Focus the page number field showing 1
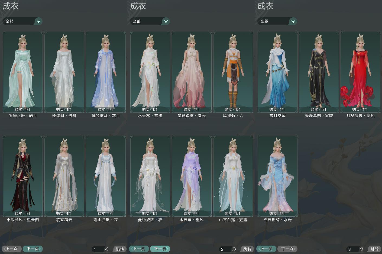Viewport: 382px width, 254px height. coord(98,249)
